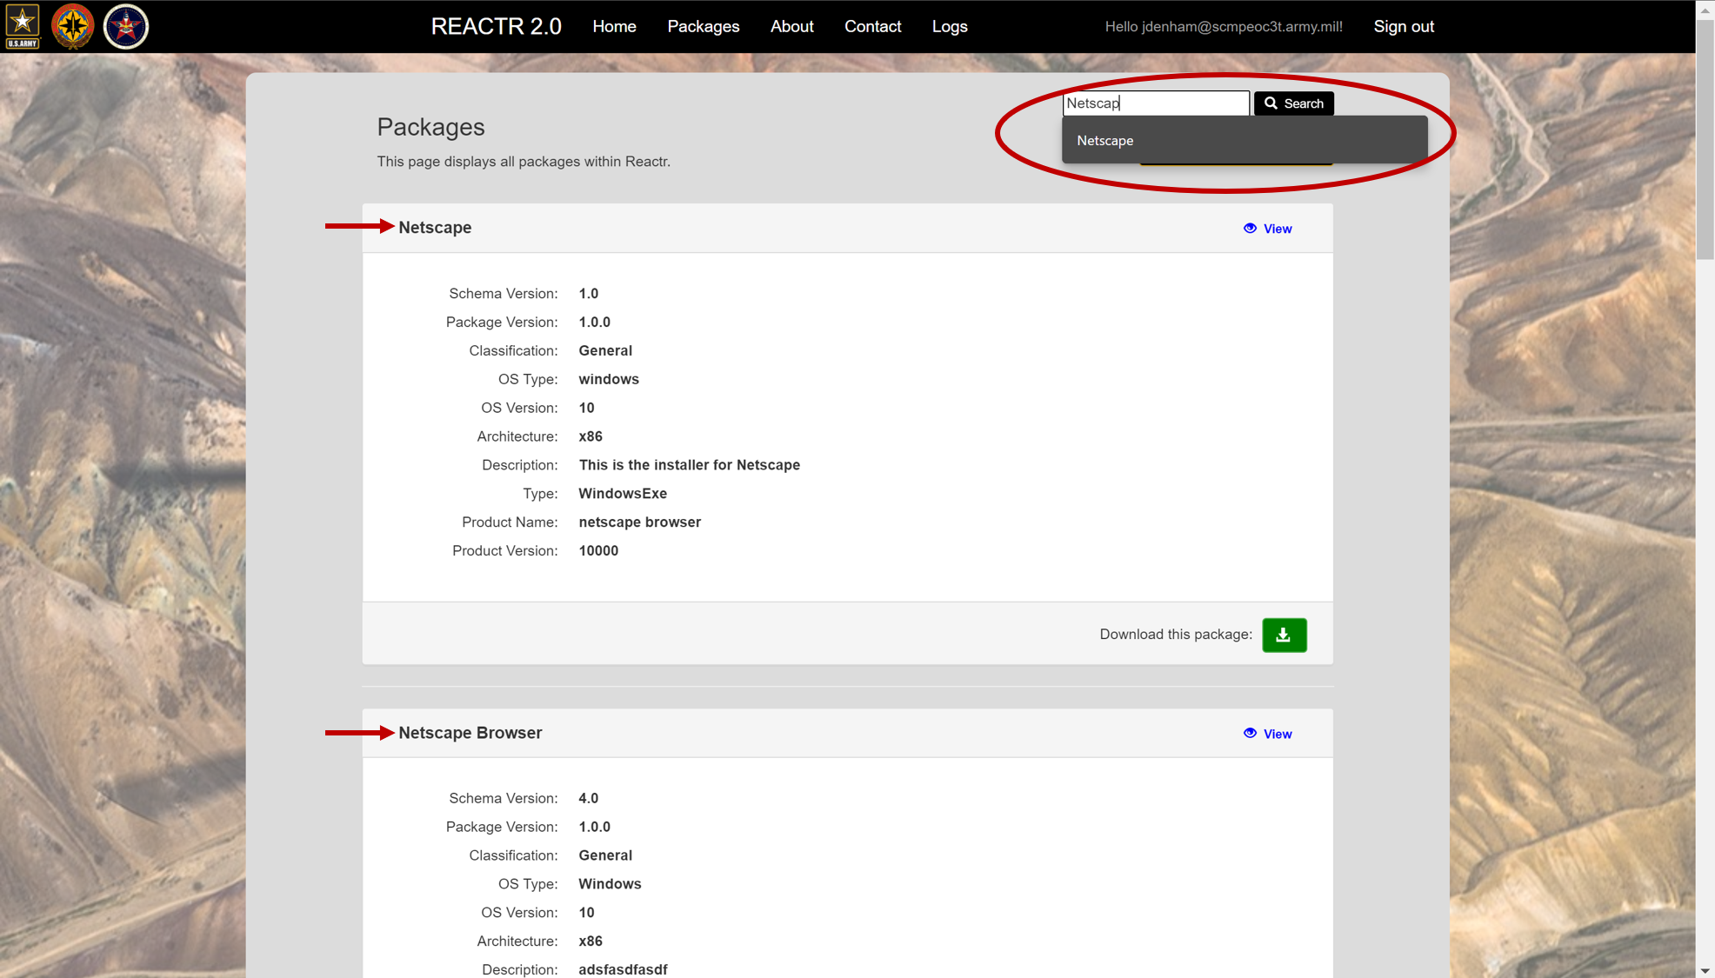The height and width of the screenshot is (978, 1715).
Task: Open the Logs navigation menu item
Action: tap(951, 26)
